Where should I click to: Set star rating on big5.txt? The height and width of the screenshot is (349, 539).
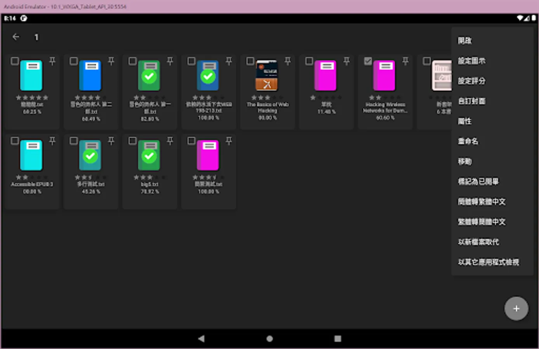[x=150, y=177]
